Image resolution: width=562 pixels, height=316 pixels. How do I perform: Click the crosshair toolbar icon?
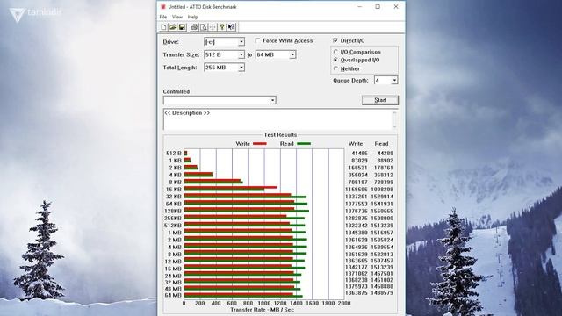pyautogui.click(x=213, y=27)
